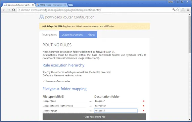This screenshot has height=122, width=192.
Task: Click the v0.8.1 update notice banner
Action: pyautogui.click(x=95, y=26)
